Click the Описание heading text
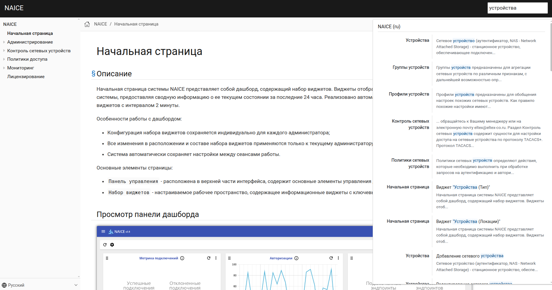552x290 pixels. coord(114,74)
